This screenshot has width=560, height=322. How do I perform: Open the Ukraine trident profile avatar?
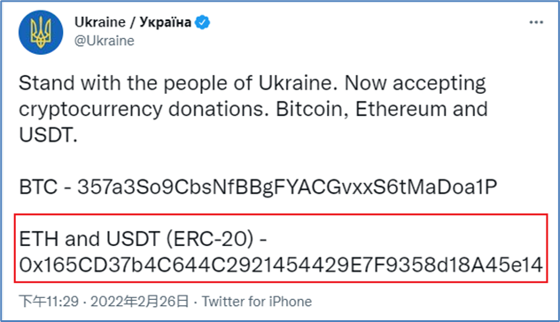pos(41,33)
